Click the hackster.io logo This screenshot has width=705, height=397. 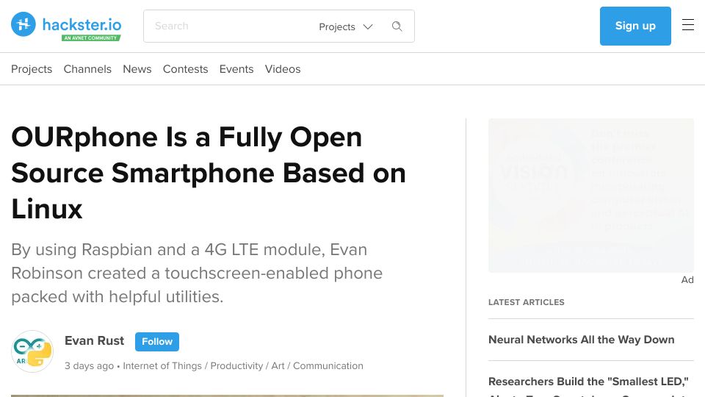tap(66, 26)
